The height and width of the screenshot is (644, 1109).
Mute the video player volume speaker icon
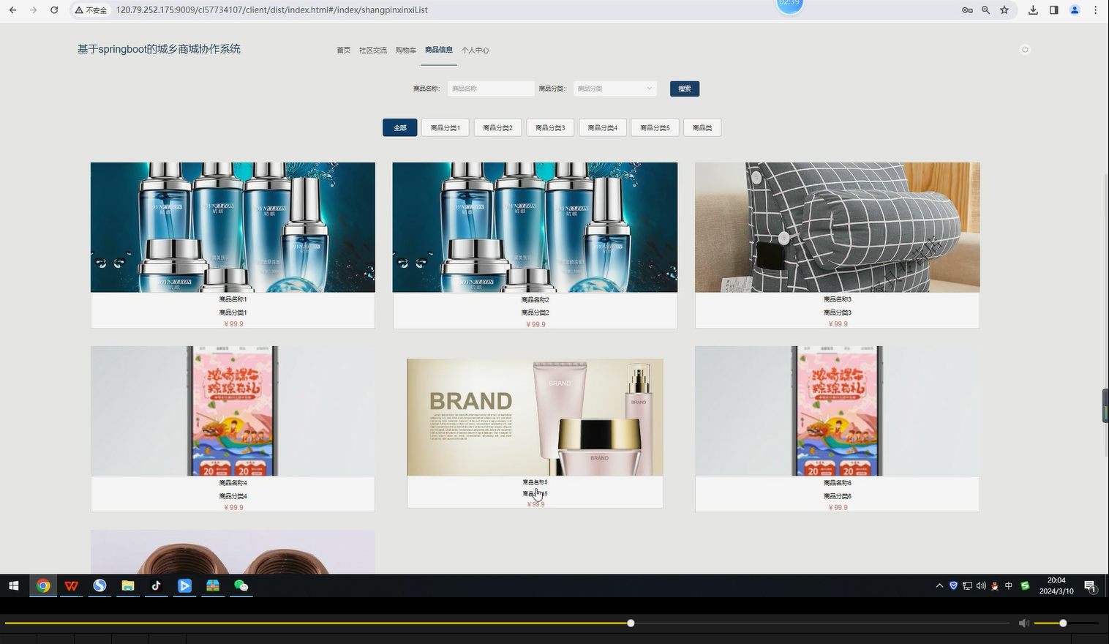[x=1023, y=623]
